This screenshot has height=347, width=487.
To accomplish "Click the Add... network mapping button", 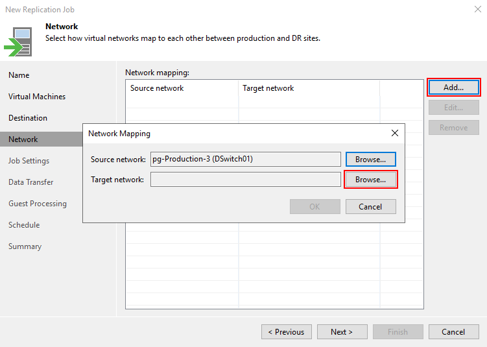I will tap(453, 88).
